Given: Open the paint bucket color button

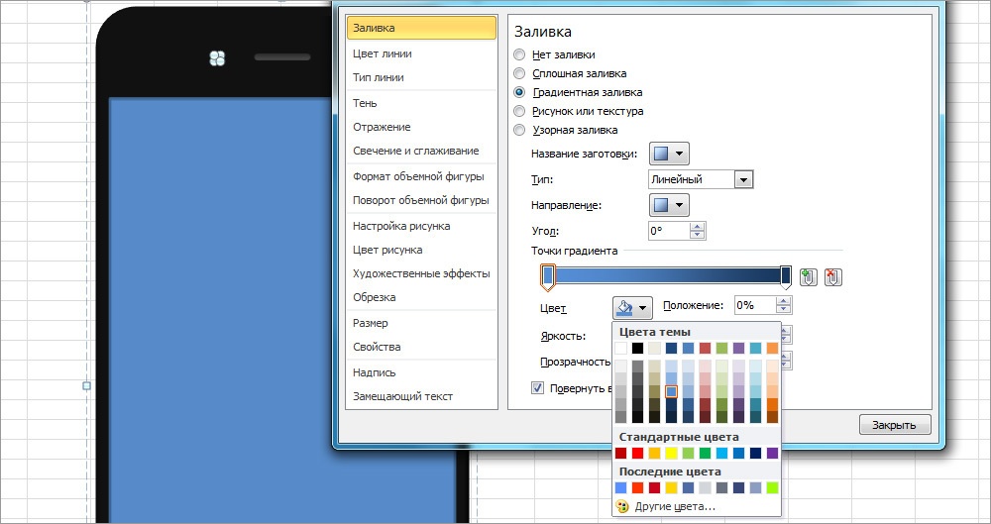Looking at the screenshot, I should click(x=632, y=308).
